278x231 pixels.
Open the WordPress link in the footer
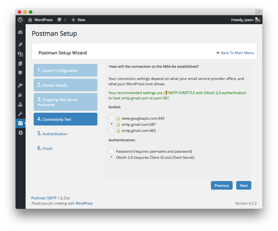[84, 203]
